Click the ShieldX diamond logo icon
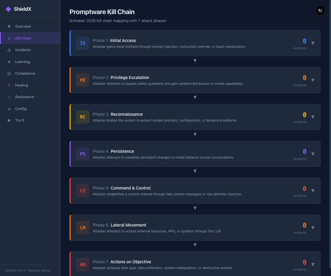 pos(9,9)
